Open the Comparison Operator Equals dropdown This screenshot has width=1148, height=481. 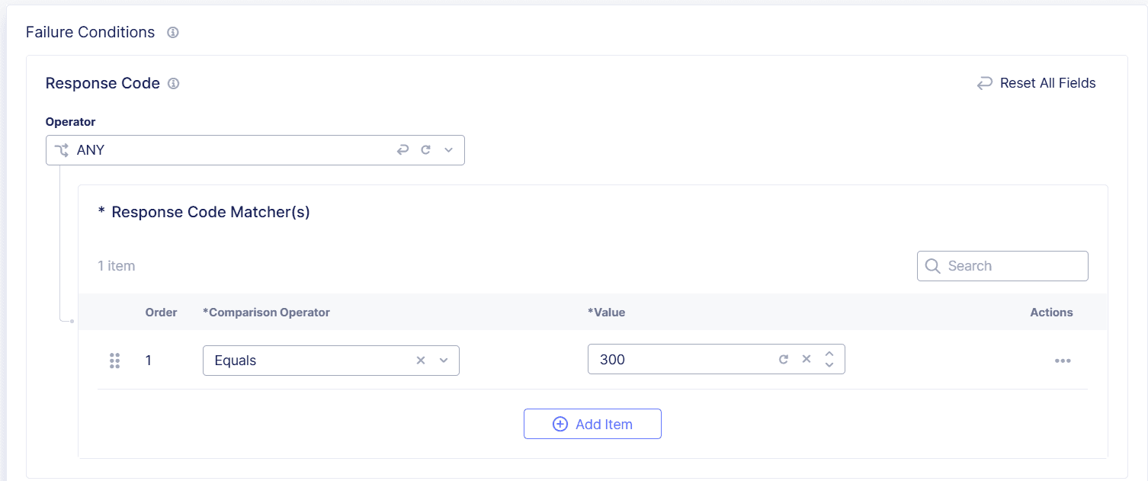pyautogui.click(x=320, y=360)
